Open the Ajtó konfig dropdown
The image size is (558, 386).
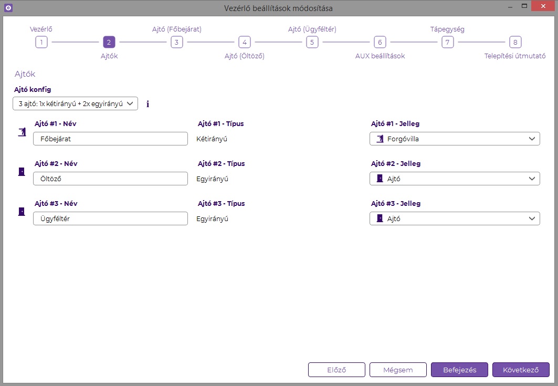(75, 103)
